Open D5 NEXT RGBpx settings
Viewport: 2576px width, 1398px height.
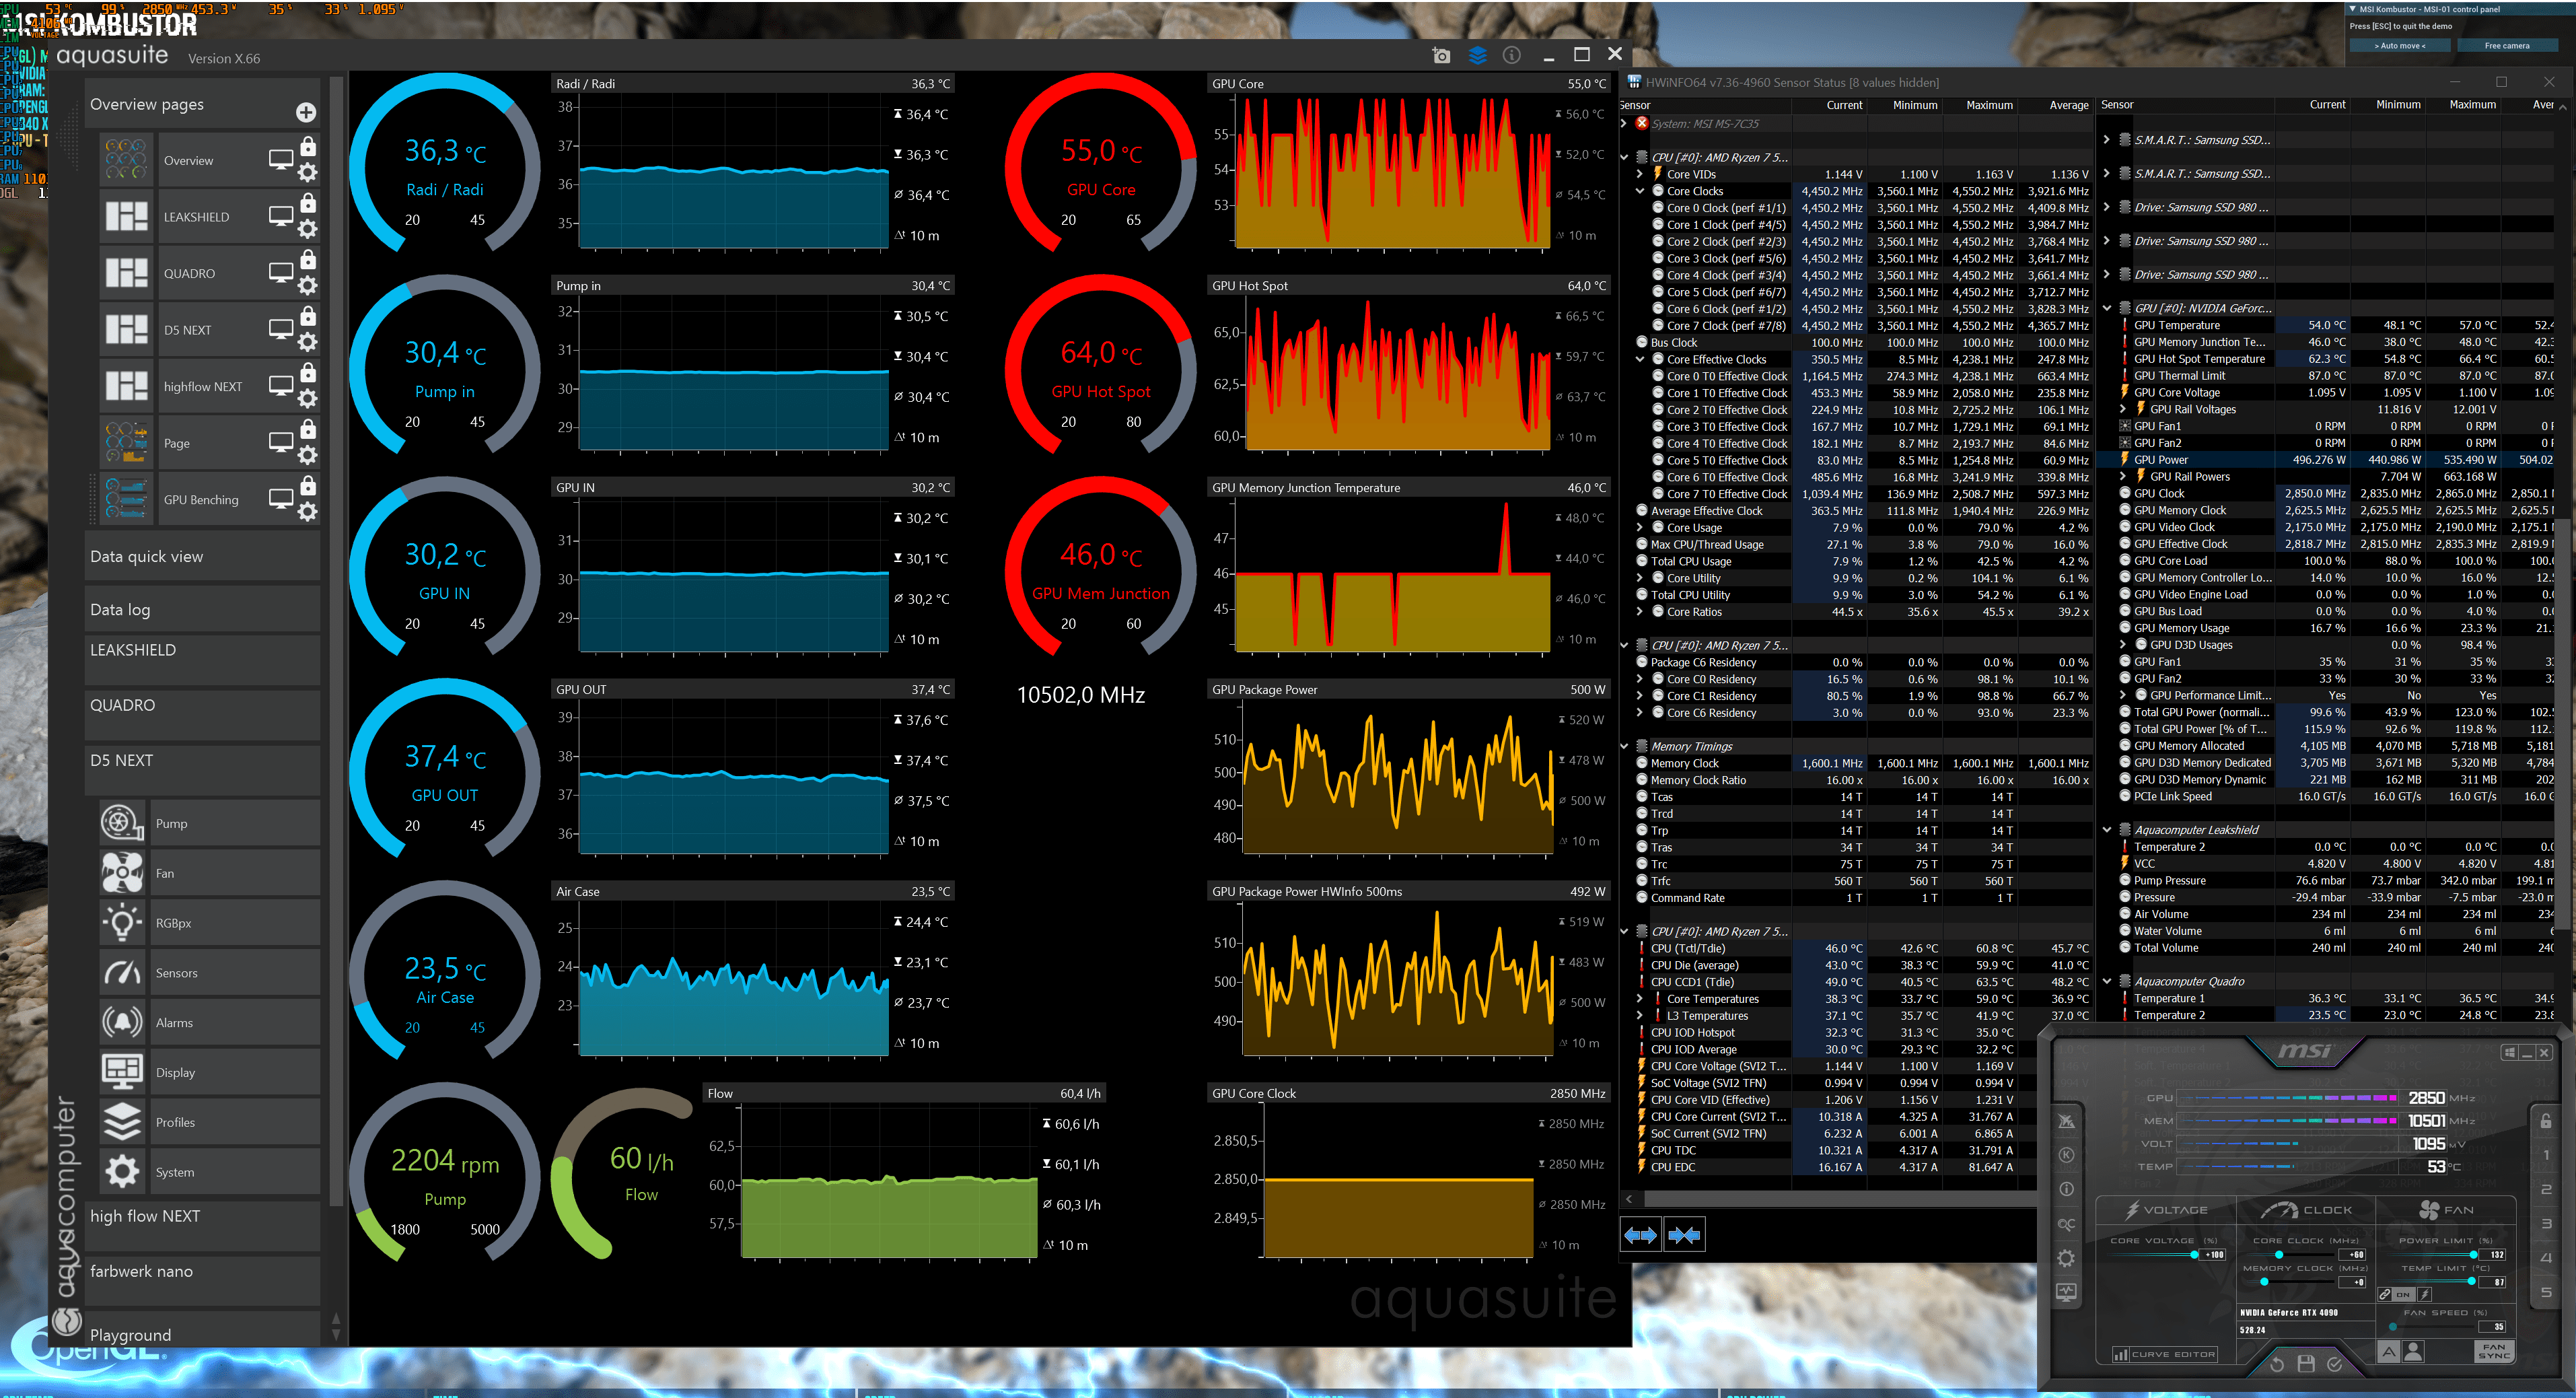point(209,923)
